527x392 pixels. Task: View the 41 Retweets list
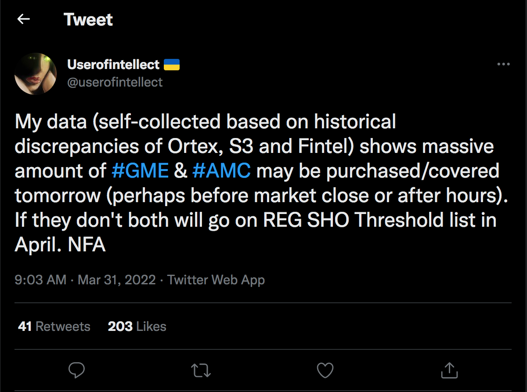[54, 327]
